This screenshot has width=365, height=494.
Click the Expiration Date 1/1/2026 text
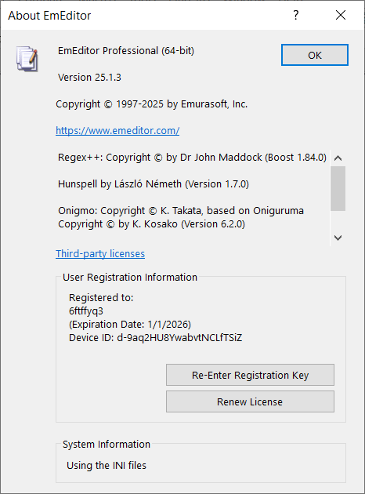[130, 324]
